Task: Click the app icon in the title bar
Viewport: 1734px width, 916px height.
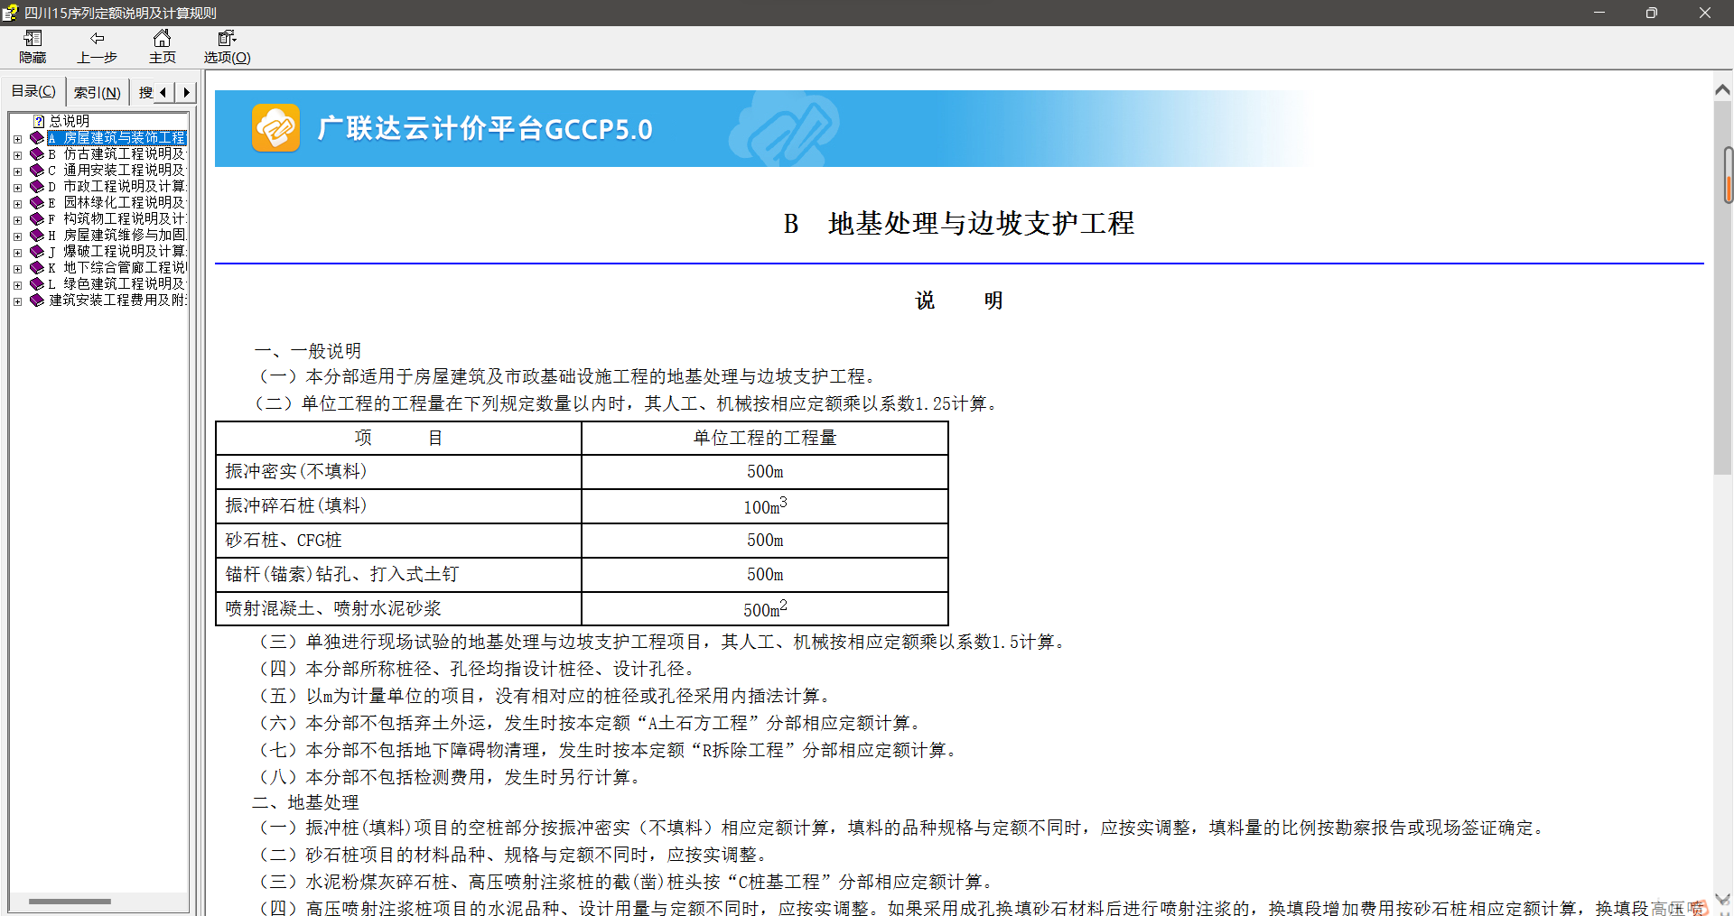Action: click(10, 13)
